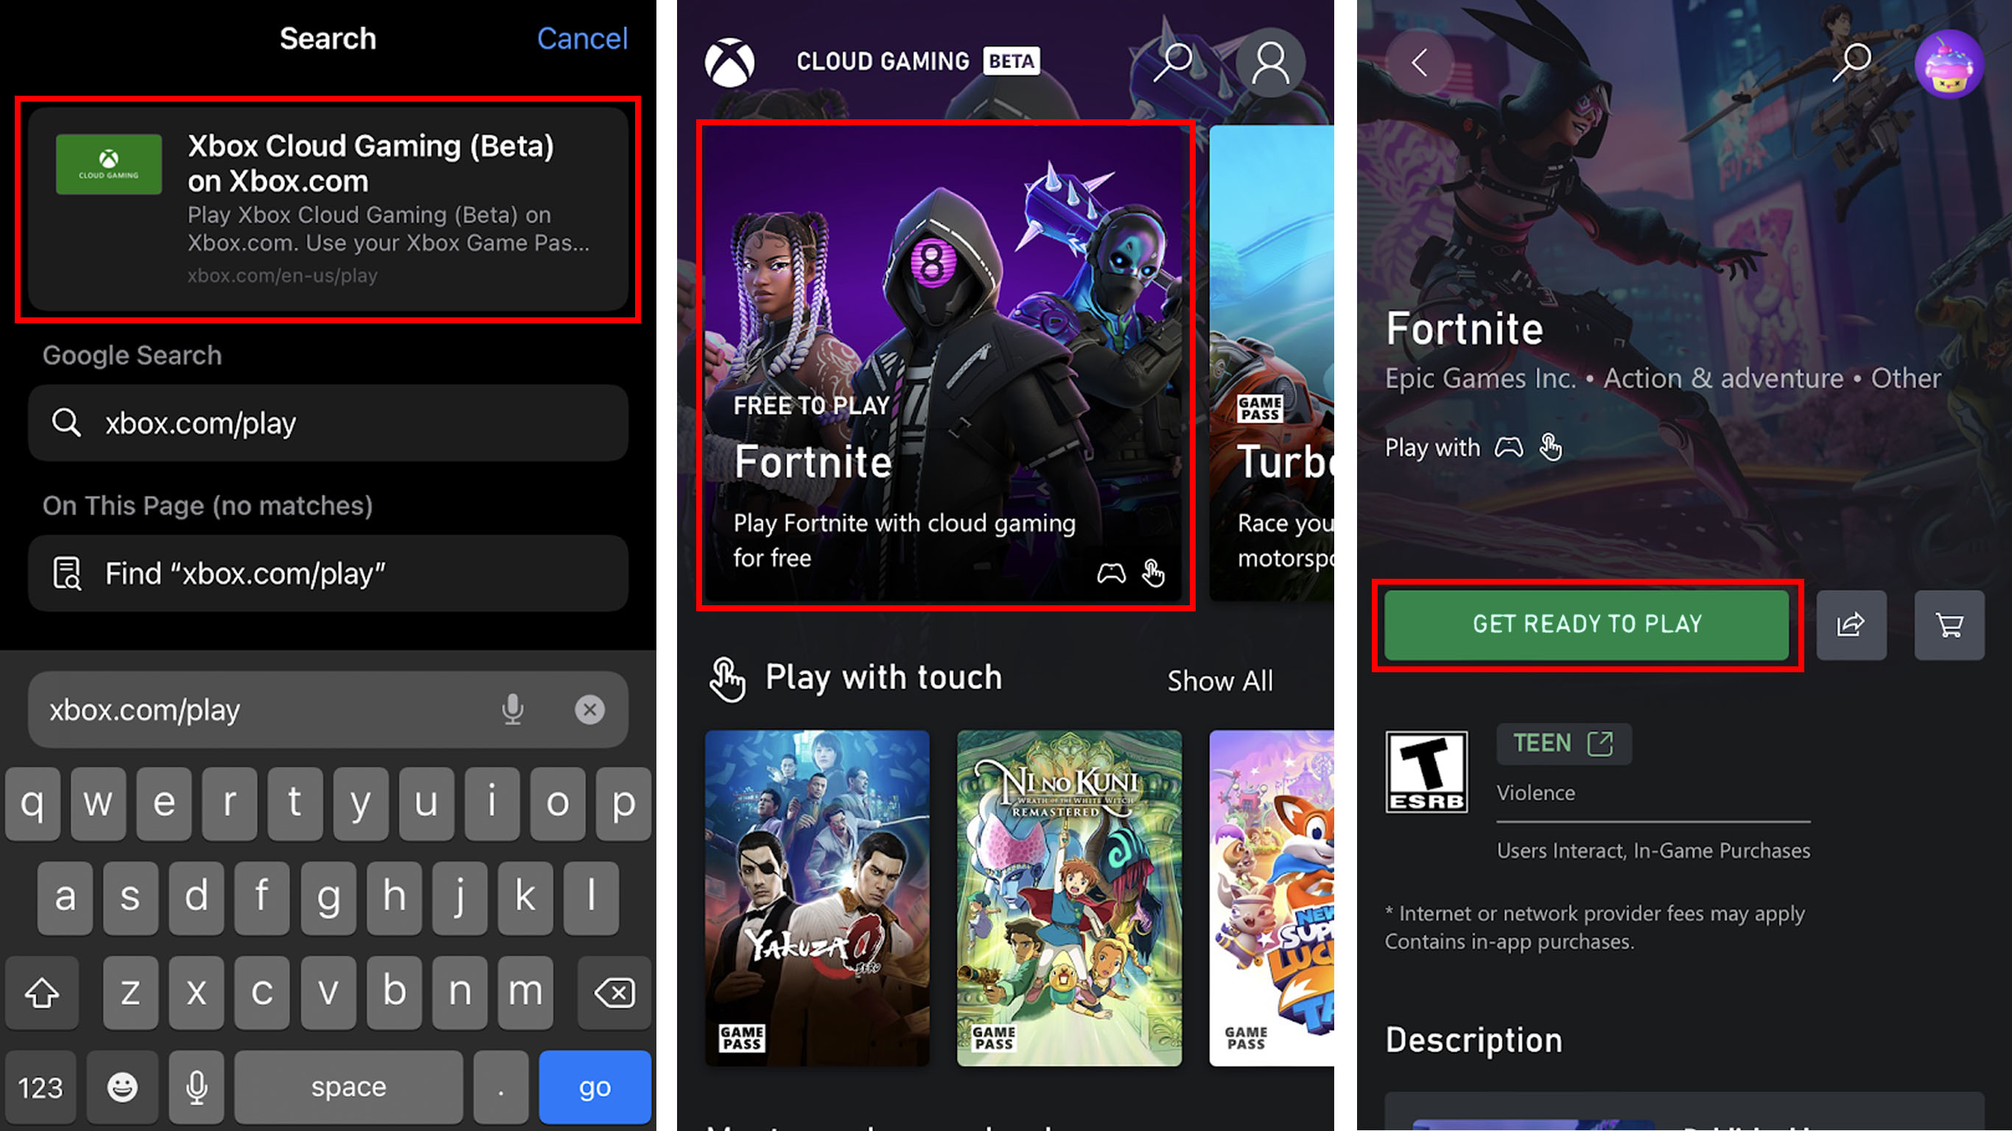Tap the go key on the keyboard
The image size is (2012, 1131).
595,1087
